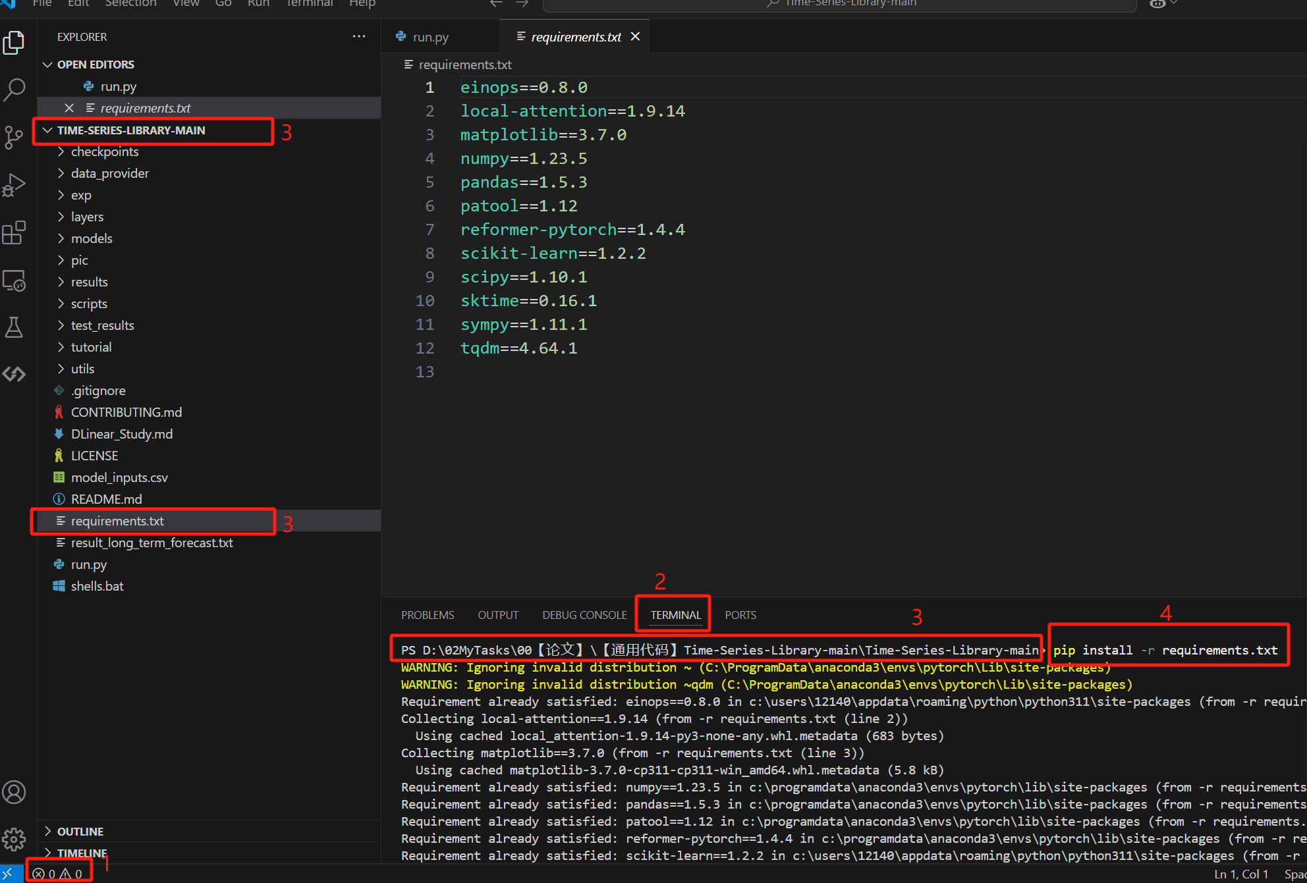Open the Terminal menu
This screenshot has width=1307, height=883.
point(310,4)
